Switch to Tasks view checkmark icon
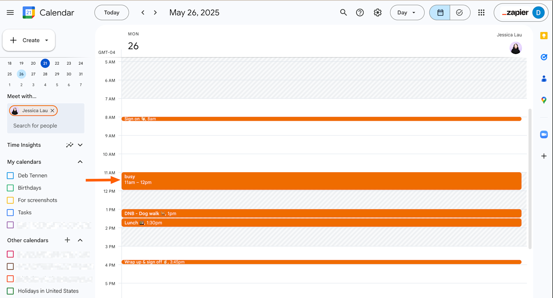Screen dimensions: 553x298 pos(460,13)
